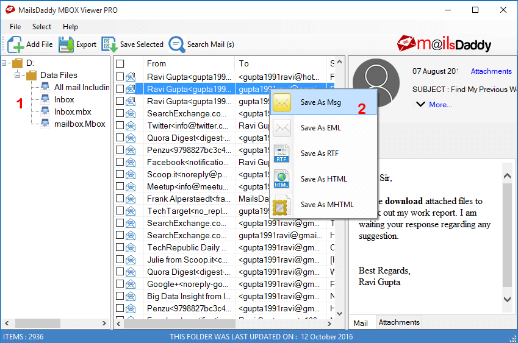Choose Save As MHTML from context menu
Screen dimensions: 518x343
324,205
